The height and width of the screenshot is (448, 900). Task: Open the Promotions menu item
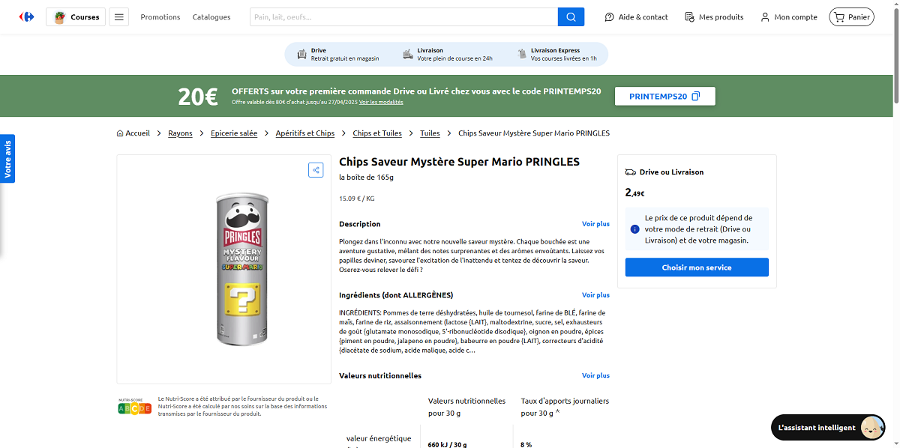point(160,16)
